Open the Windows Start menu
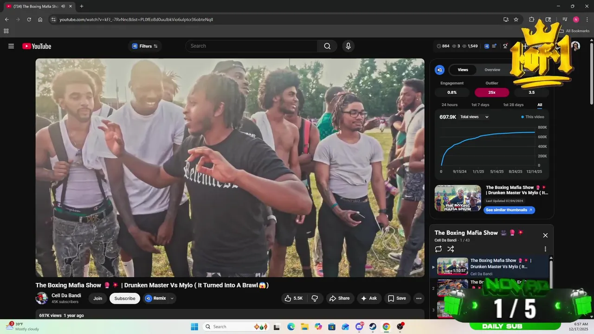The height and width of the screenshot is (334, 594). click(x=194, y=327)
